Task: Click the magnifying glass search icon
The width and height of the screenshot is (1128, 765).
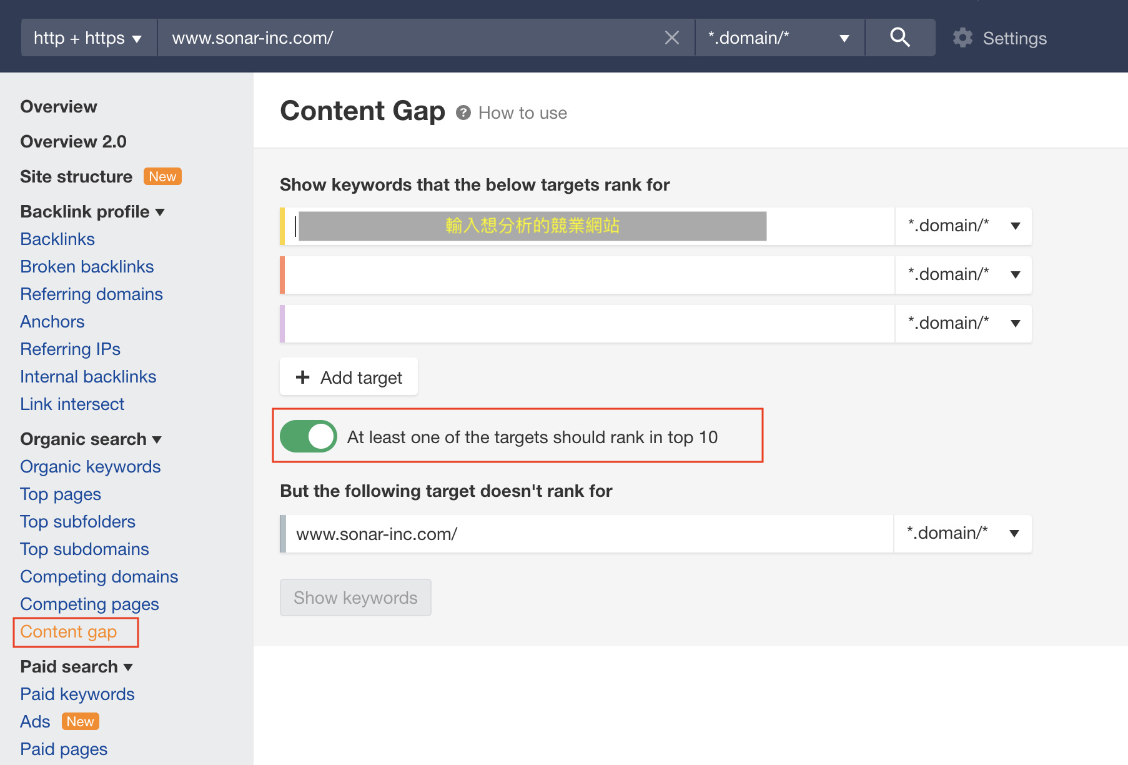Action: point(899,37)
